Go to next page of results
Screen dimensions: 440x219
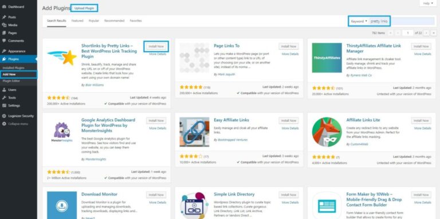(426, 33)
